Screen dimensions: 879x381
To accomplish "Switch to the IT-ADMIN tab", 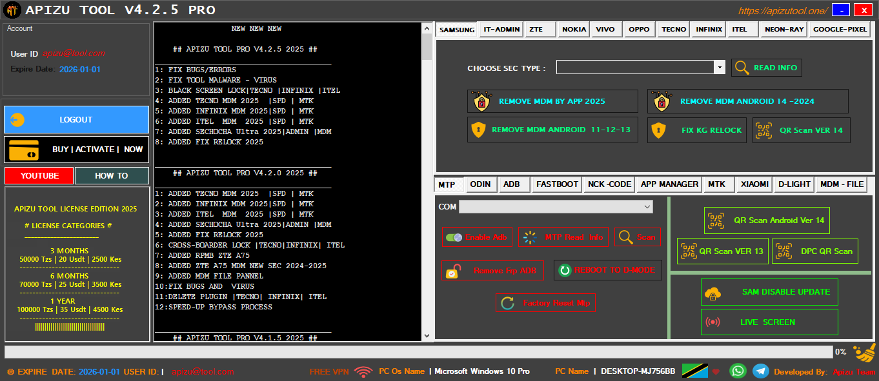I will click(502, 30).
